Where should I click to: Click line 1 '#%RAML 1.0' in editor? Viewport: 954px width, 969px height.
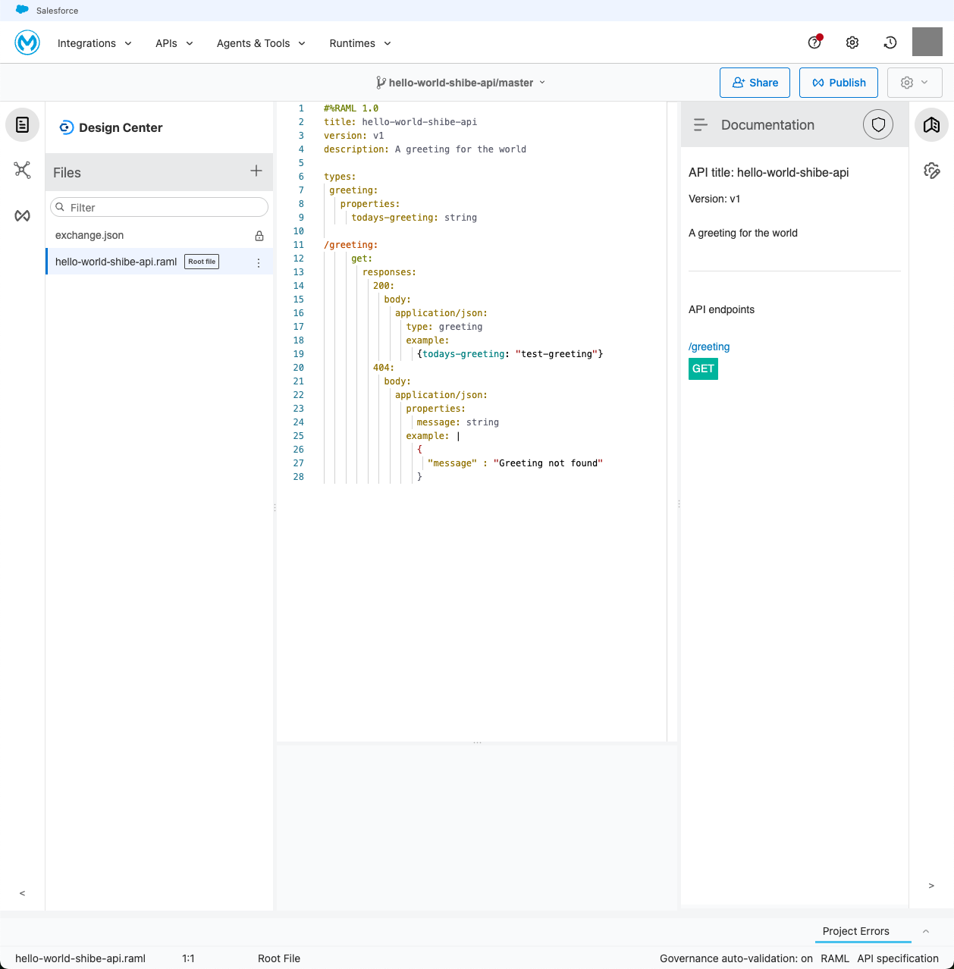pos(351,108)
